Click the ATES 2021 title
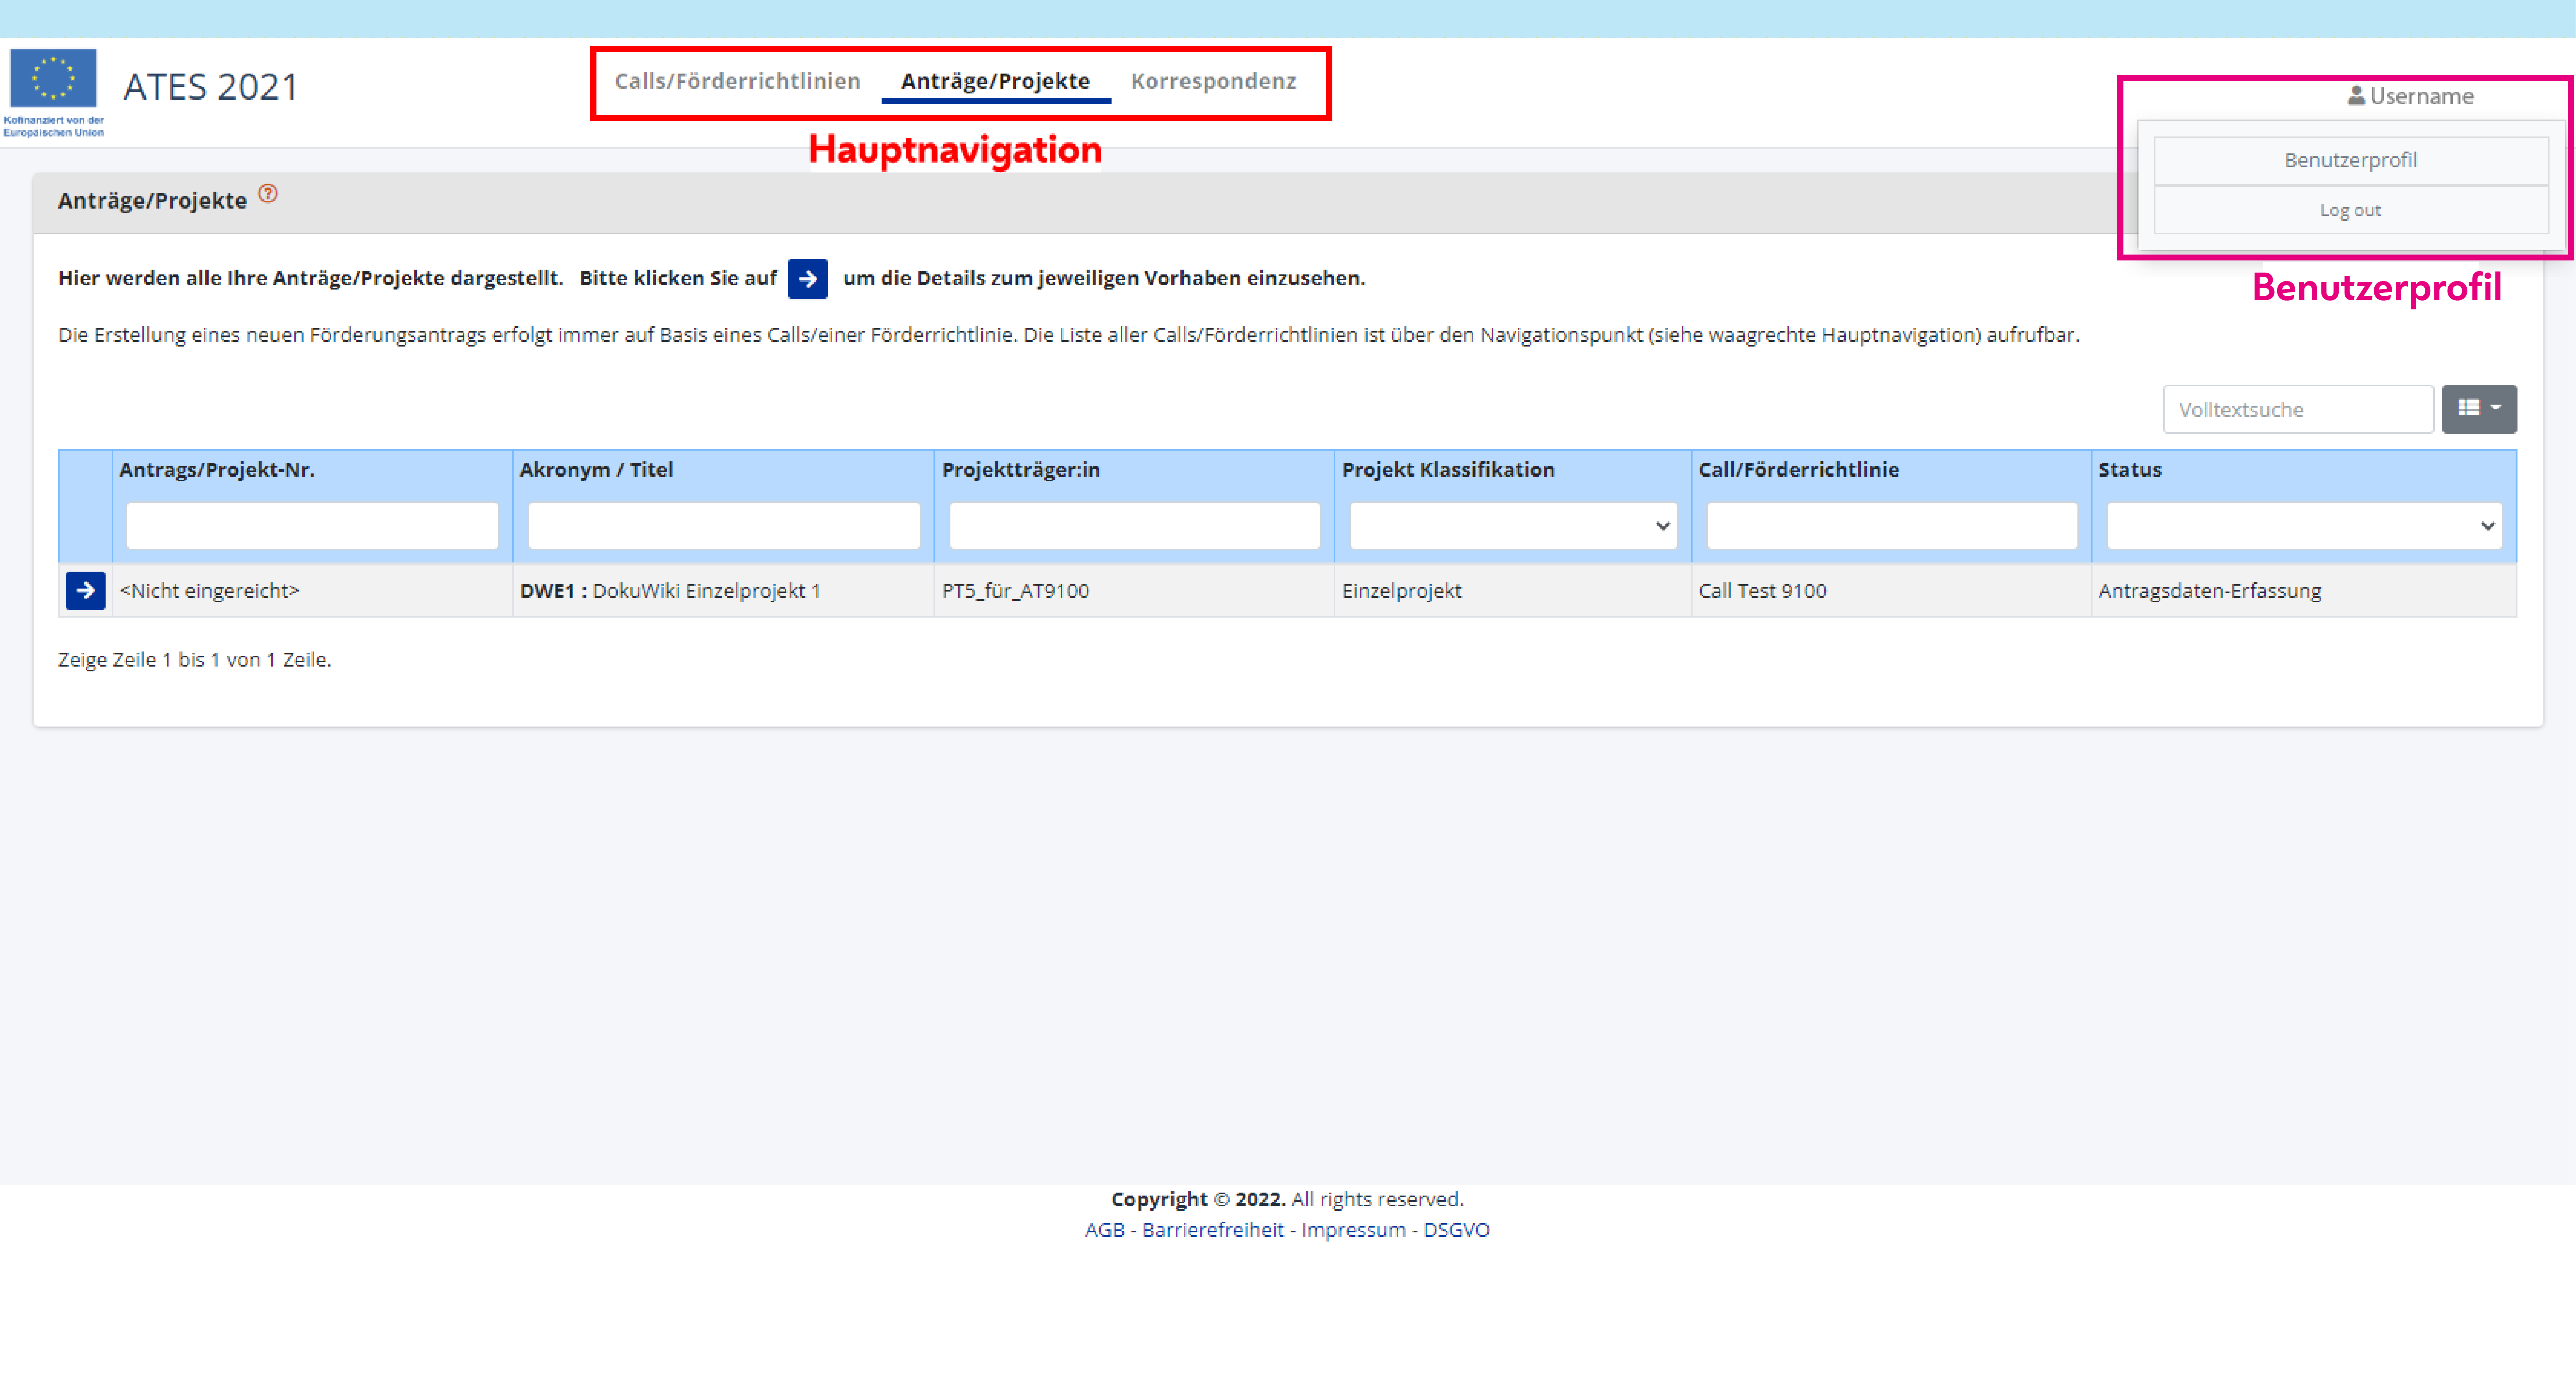 [211, 87]
